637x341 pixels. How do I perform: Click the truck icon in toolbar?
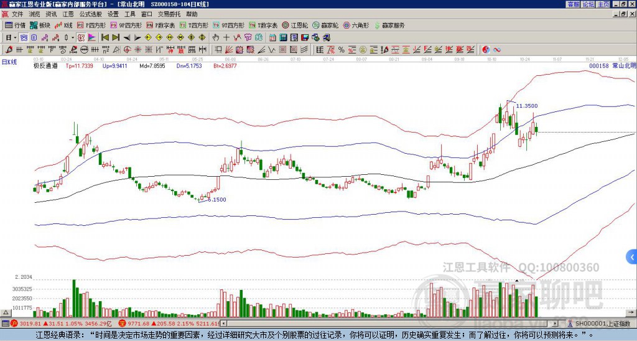327,38
